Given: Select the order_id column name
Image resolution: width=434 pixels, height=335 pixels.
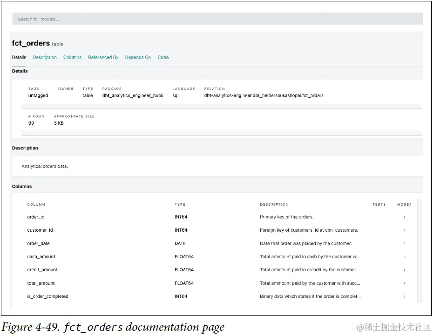Looking at the screenshot, I should [x=36, y=217].
